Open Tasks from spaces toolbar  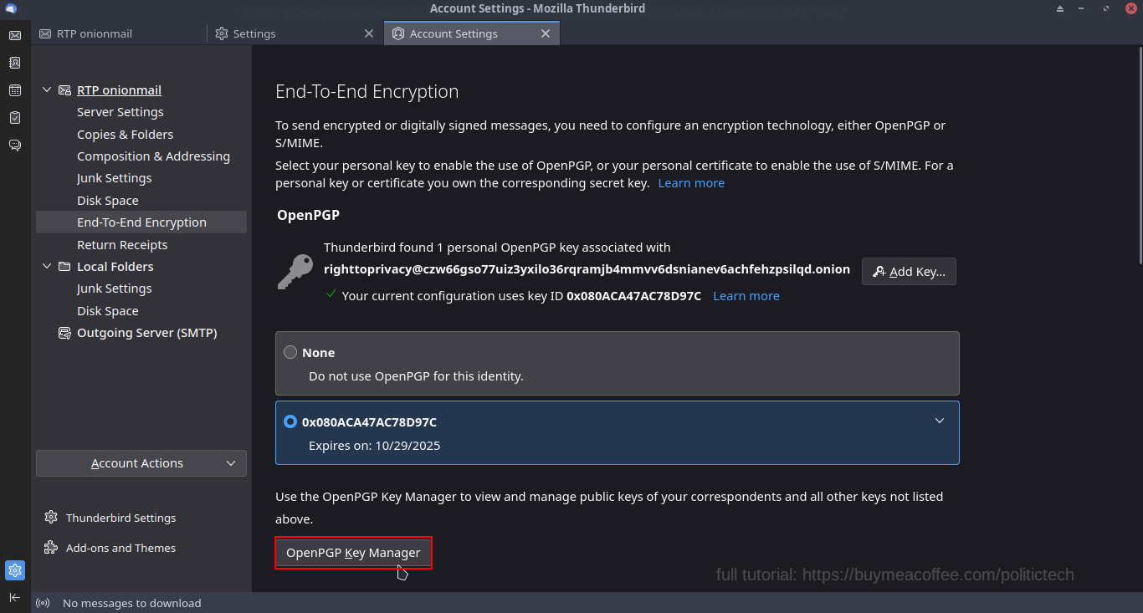tap(14, 118)
